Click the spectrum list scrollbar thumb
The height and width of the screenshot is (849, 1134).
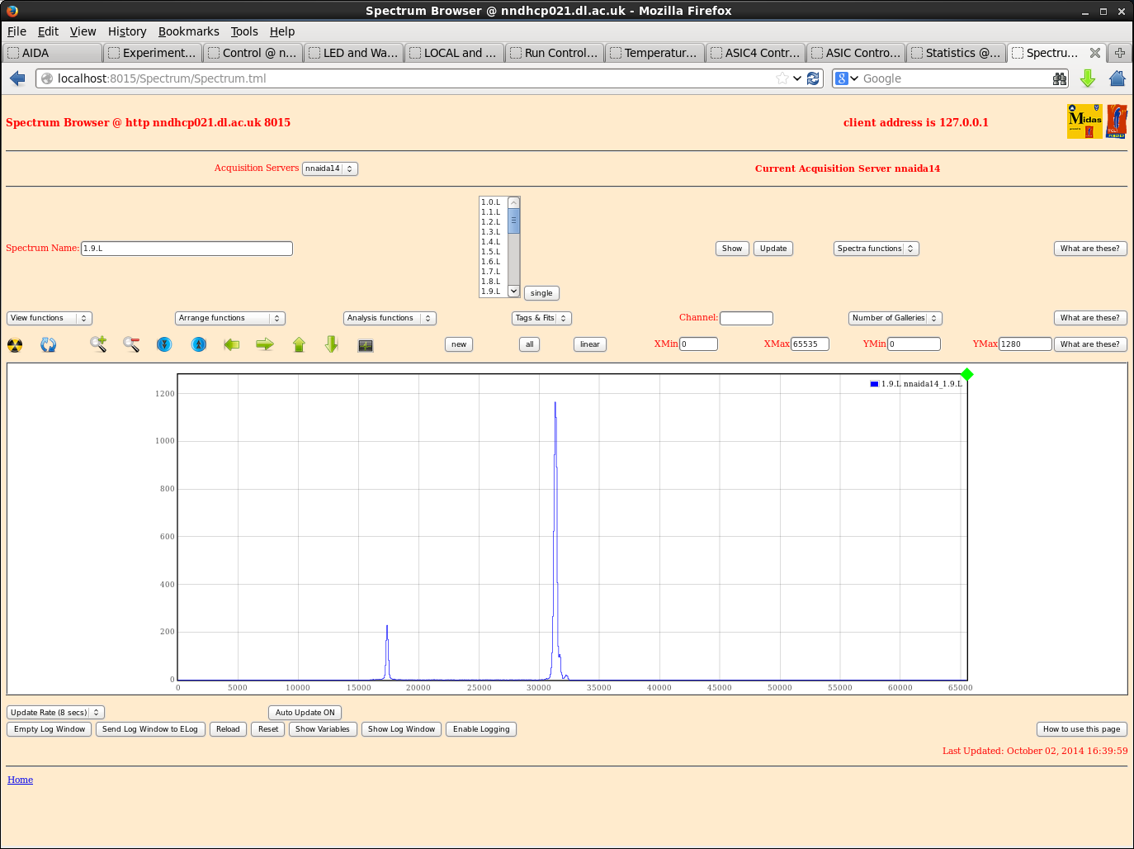coord(513,221)
